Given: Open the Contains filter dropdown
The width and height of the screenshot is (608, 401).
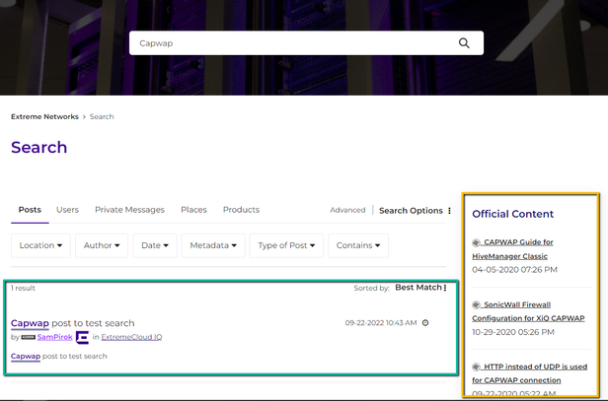Looking at the screenshot, I should pyautogui.click(x=357, y=245).
